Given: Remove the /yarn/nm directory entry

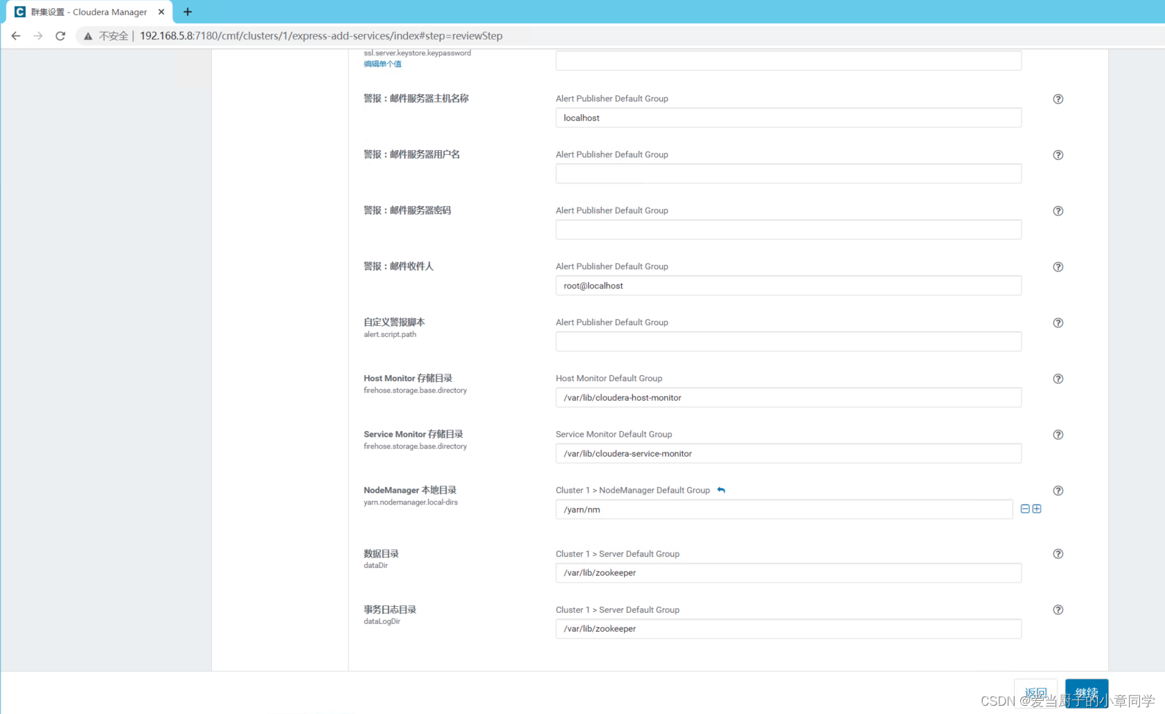Looking at the screenshot, I should coord(1025,509).
